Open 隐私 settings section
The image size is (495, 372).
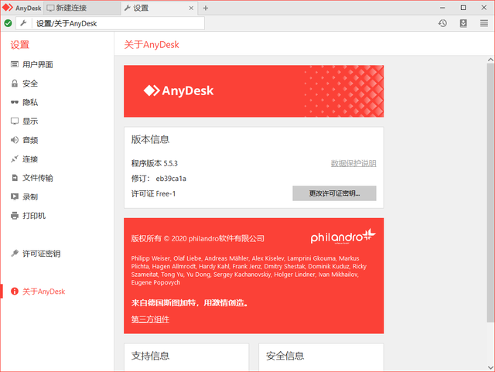tap(30, 102)
